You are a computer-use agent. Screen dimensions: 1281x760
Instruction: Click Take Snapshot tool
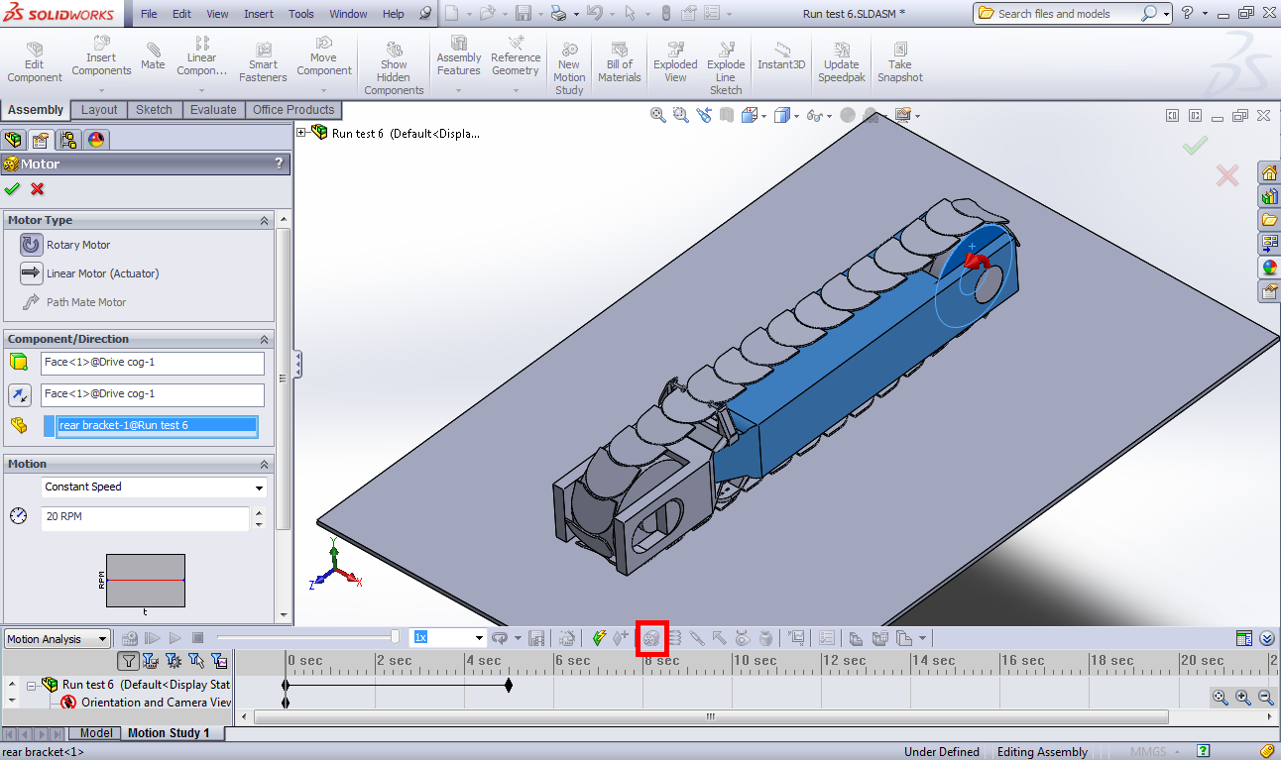coord(899,62)
